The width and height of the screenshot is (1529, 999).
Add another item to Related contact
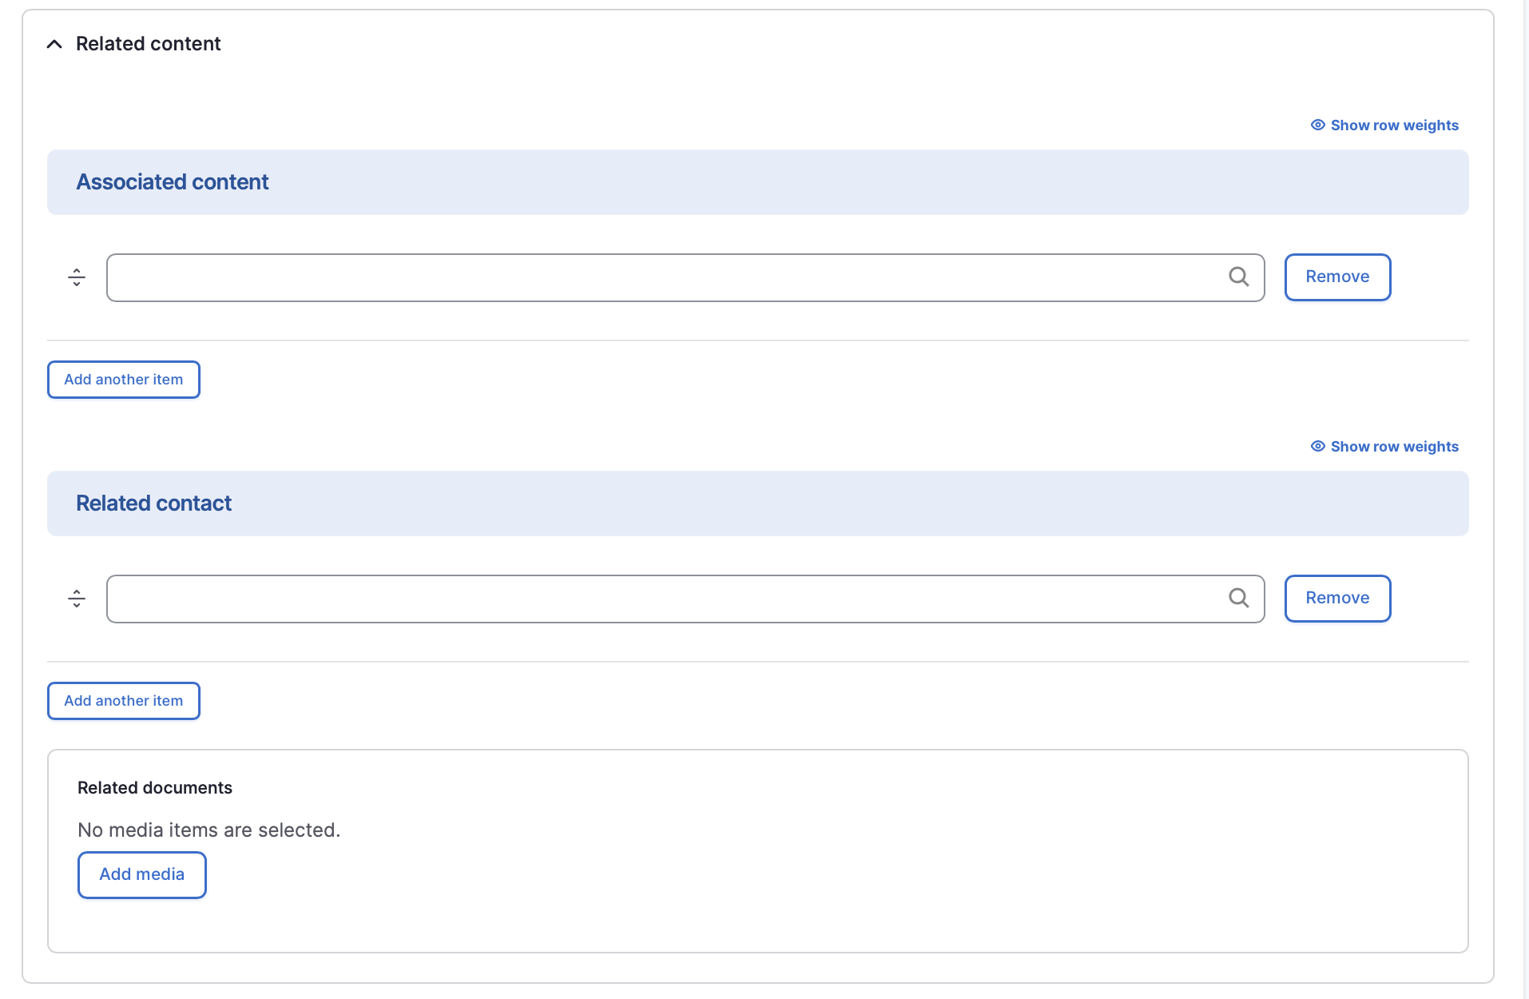tap(123, 701)
